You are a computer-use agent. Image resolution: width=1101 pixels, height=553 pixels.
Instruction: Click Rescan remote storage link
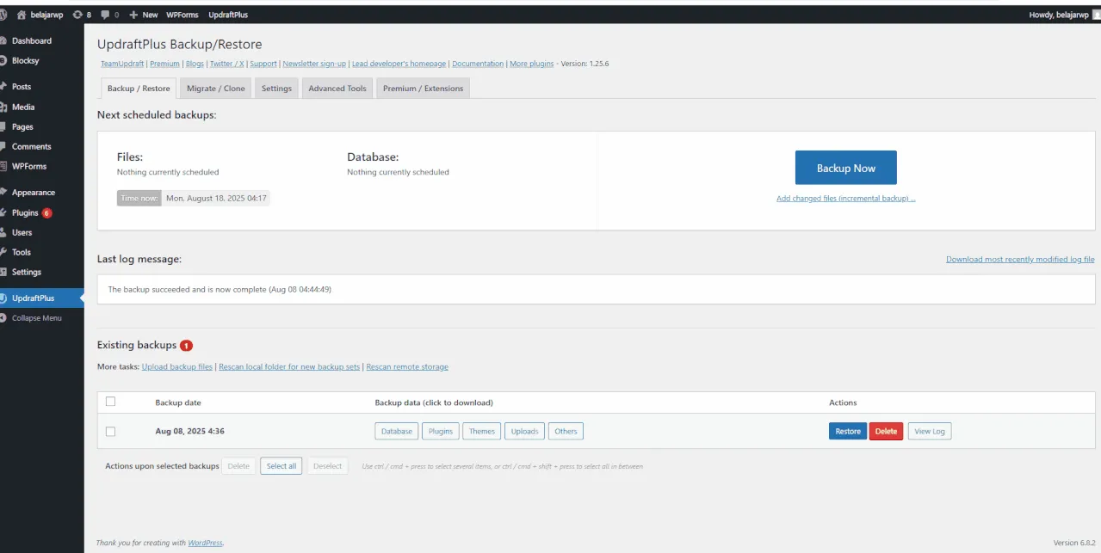407,367
